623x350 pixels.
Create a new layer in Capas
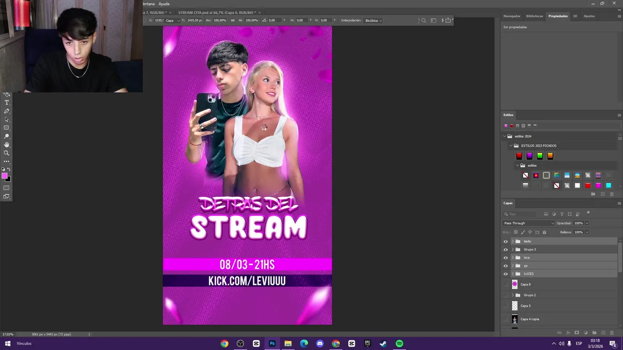pyautogui.click(x=604, y=332)
